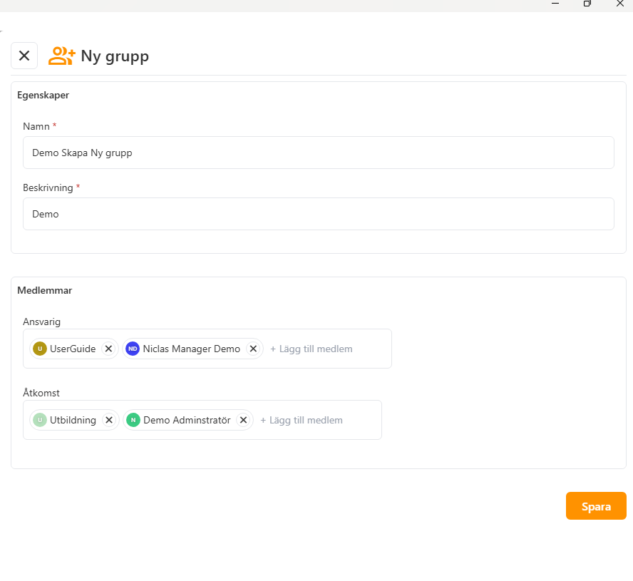
Task: Click the ND avatar of Niclas Manager Demo
Action: (x=133, y=349)
